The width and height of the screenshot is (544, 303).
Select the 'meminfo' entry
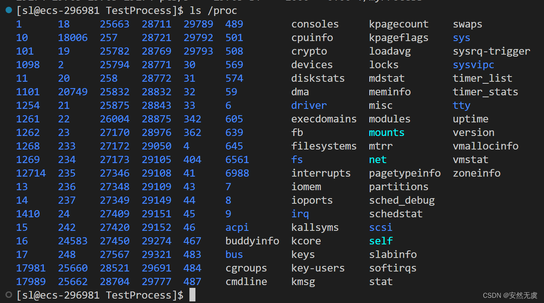coord(390,92)
